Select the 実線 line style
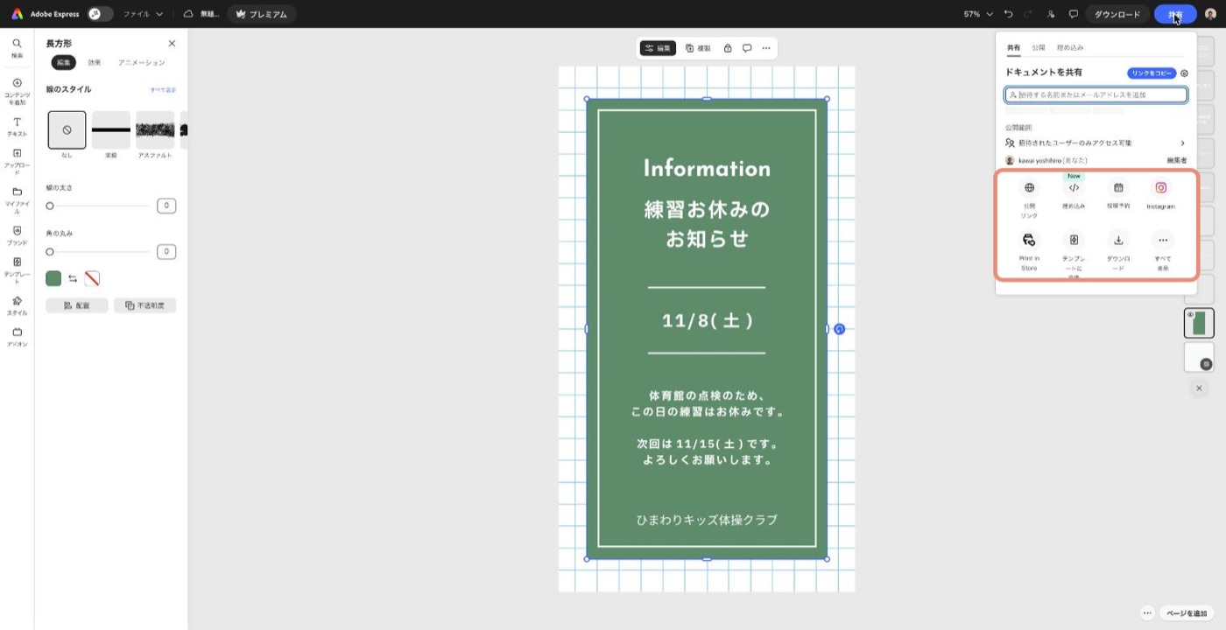This screenshot has height=630, width=1226. point(111,129)
